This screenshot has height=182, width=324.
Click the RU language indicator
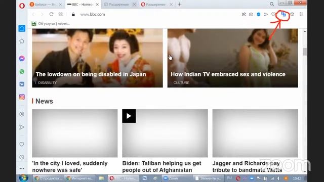click(x=229, y=178)
